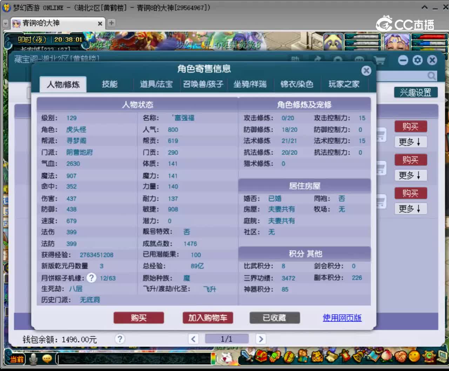
Task: Expand the second 更多 dropdown
Action: (410, 175)
